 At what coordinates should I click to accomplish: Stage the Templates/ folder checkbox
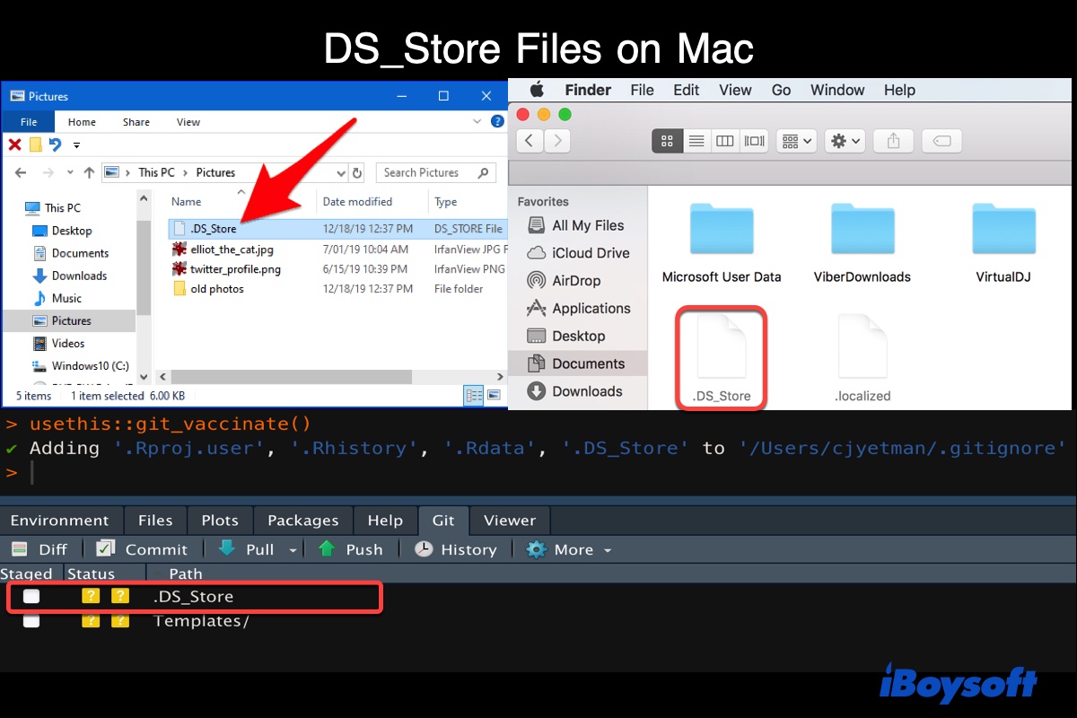(31, 620)
